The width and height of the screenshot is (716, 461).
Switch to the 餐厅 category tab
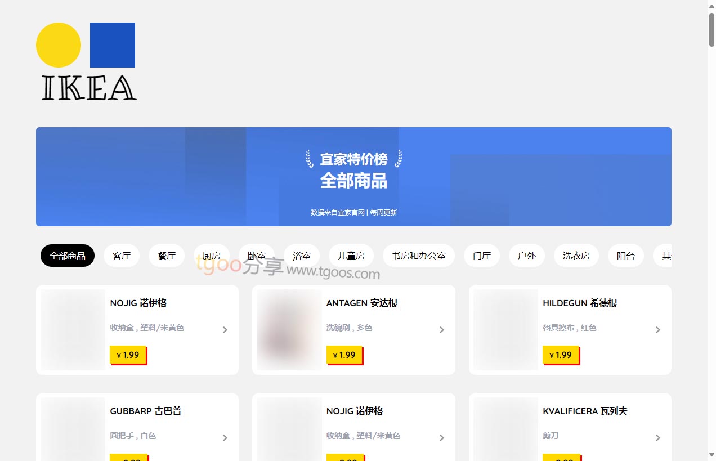[x=167, y=256]
